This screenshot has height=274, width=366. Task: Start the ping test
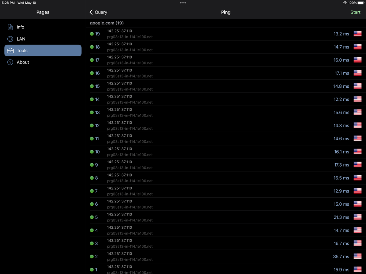355,12
